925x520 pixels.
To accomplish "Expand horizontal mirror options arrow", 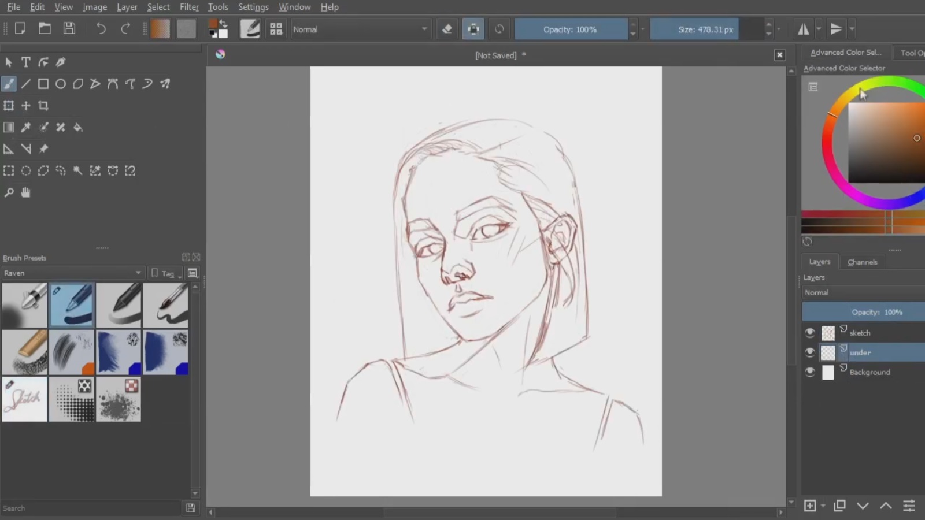I will point(819,29).
